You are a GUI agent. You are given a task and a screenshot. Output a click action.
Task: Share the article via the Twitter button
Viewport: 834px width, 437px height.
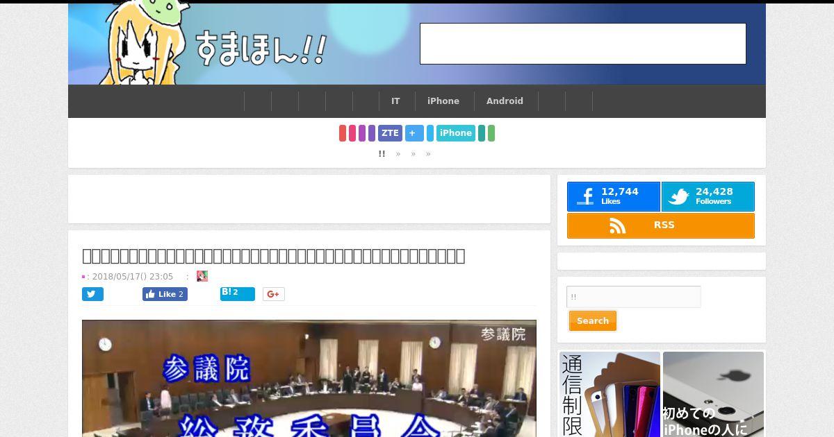tap(92, 294)
